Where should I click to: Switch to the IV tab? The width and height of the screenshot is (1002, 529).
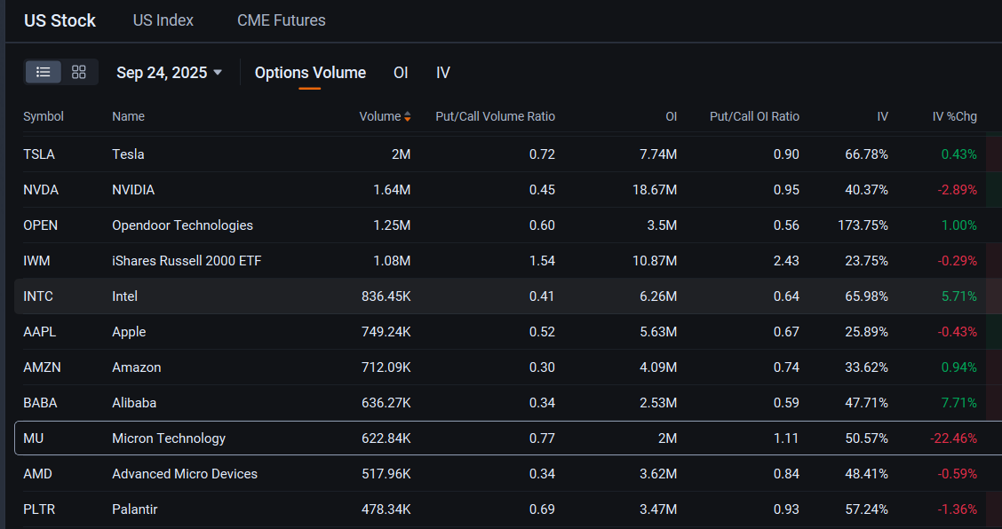pos(442,72)
